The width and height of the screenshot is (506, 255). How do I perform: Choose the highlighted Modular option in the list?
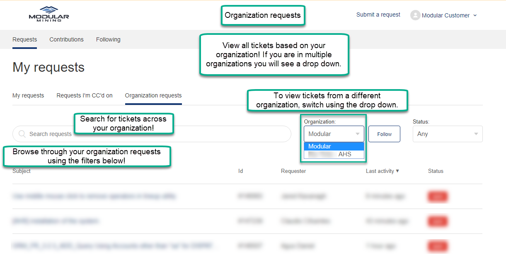point(334,146)
